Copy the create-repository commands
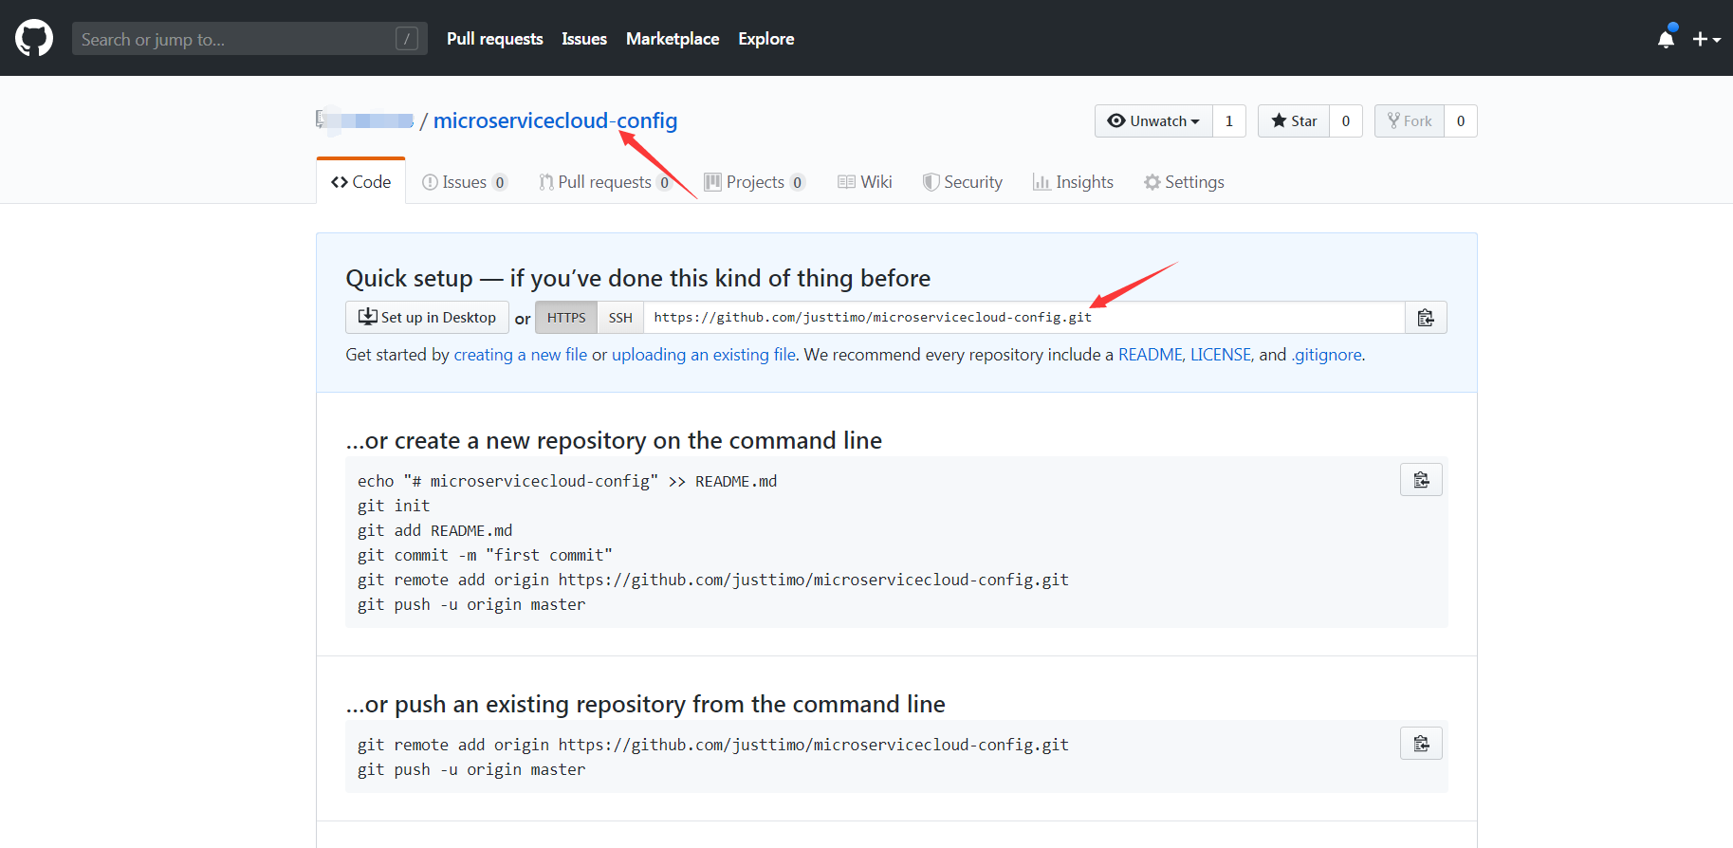This screenshot has height=848, width=1733. 1420,480
